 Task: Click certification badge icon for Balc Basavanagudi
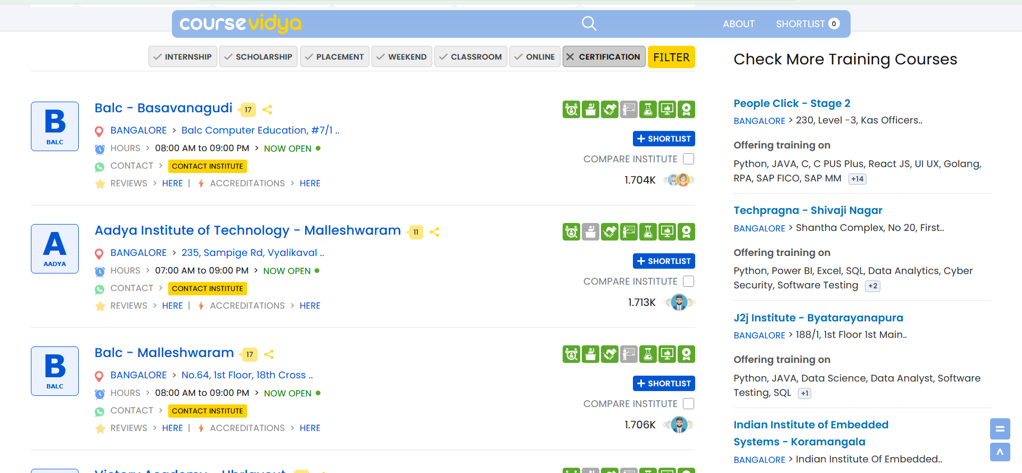click(x=686, y=110)
